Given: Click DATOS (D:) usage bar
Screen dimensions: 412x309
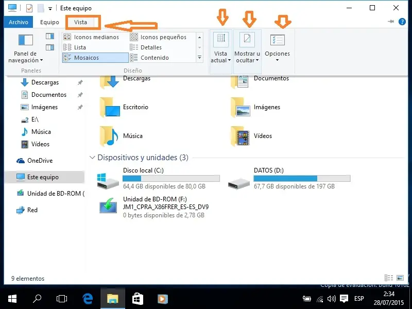Looking at the screenshot, I should [302, 178].
